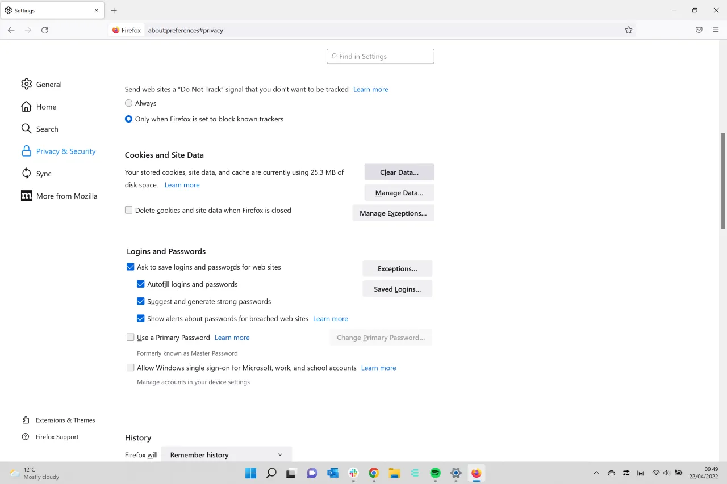This screenshot has width=727, height=484.
Task: Go back with the toolbar back arrow
Action: click(x=11, y=30)
